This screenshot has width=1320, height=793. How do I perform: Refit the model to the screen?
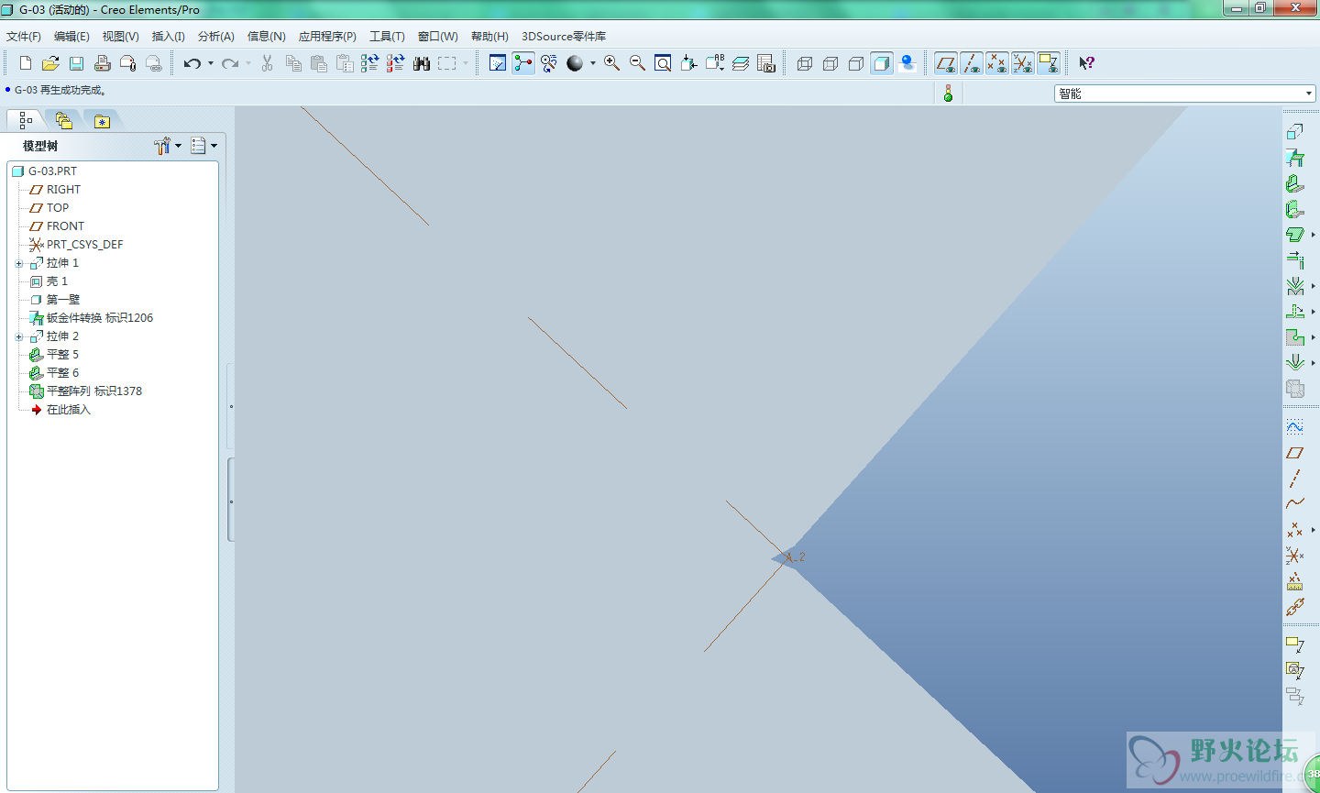point(663,63)
